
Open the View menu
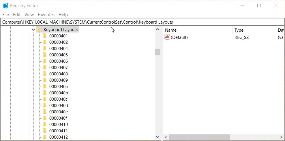(29, 14)
